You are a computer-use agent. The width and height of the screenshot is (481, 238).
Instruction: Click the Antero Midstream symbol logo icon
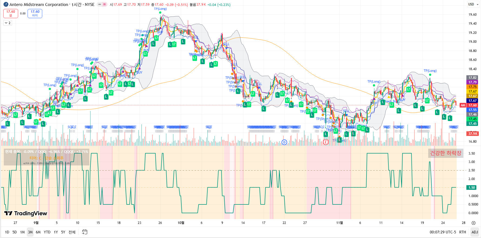[x=6, y=4]
